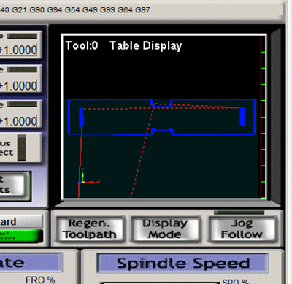Click the SRO % label

235,282
